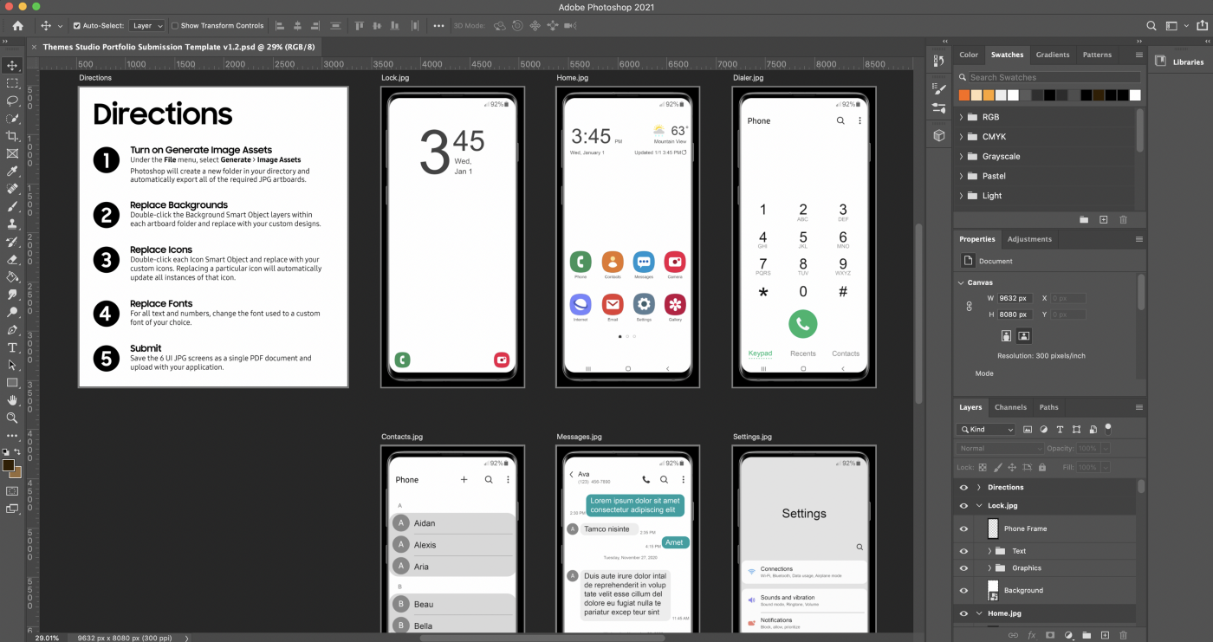Hide the Graphics group layer

pos(963,568)
